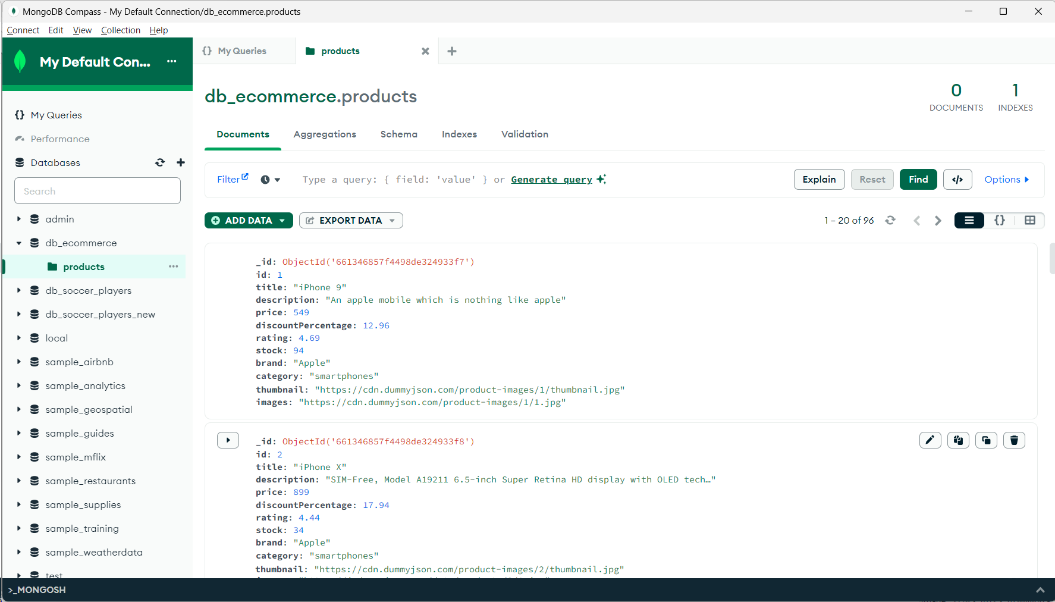Open the Edit menu
The height and width of the screenshot is (602, 1055).
tap(56, 30)
